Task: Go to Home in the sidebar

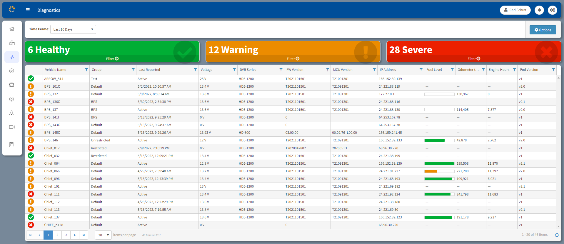Action: (x=12, y=29)
